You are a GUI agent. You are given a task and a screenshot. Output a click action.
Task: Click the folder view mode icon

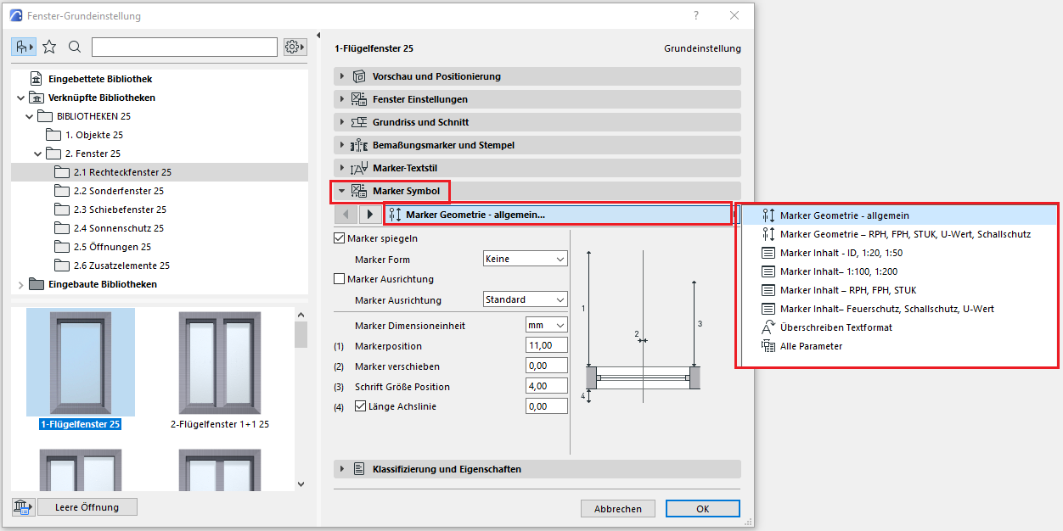[24, 47]
